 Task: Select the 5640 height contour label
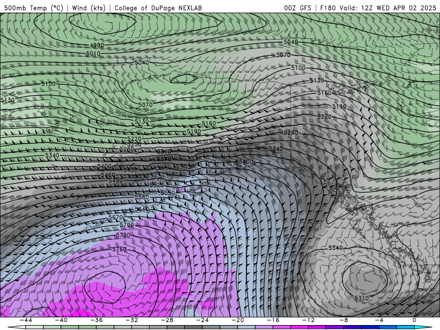pyautogui.click(x=142, y=209)
